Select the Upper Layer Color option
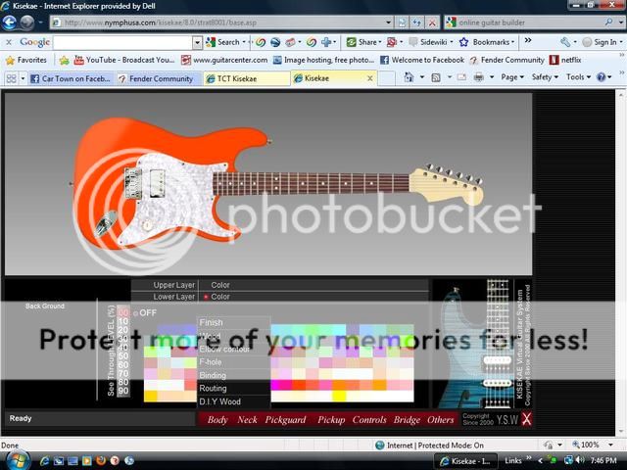627x470 pixels. (x=219, y=285)
